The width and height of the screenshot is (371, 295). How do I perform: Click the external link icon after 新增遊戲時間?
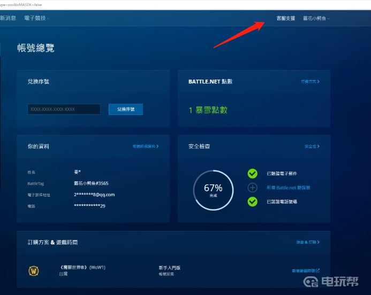[x=318, y=270]
